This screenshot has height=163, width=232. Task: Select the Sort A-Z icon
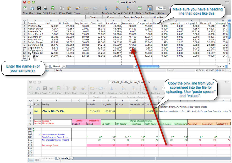pyautogui.click(x=117, y=8)
